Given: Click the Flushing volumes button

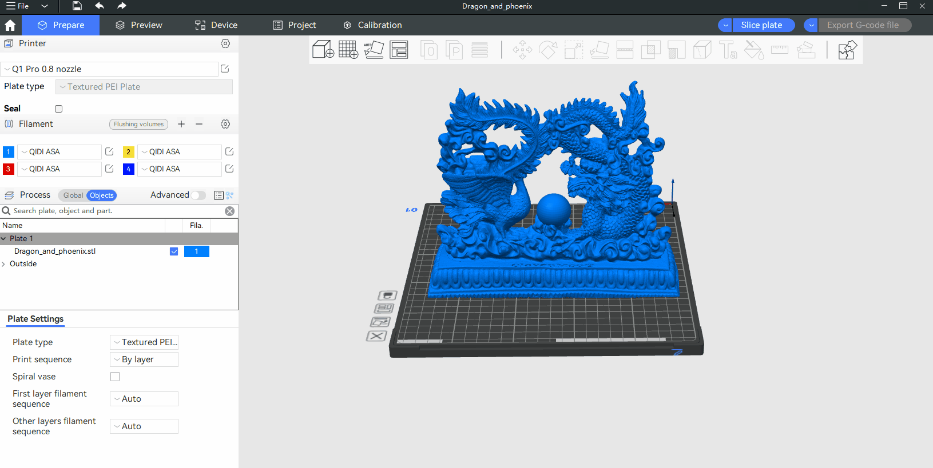Looking at the screenshot, I should pyautogui.click(x=138, y=124).
